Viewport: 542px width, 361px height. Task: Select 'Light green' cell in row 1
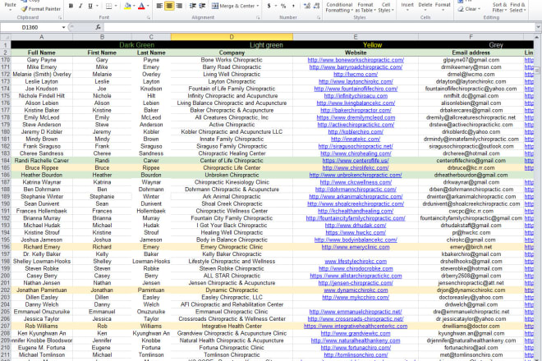(266, 45)
